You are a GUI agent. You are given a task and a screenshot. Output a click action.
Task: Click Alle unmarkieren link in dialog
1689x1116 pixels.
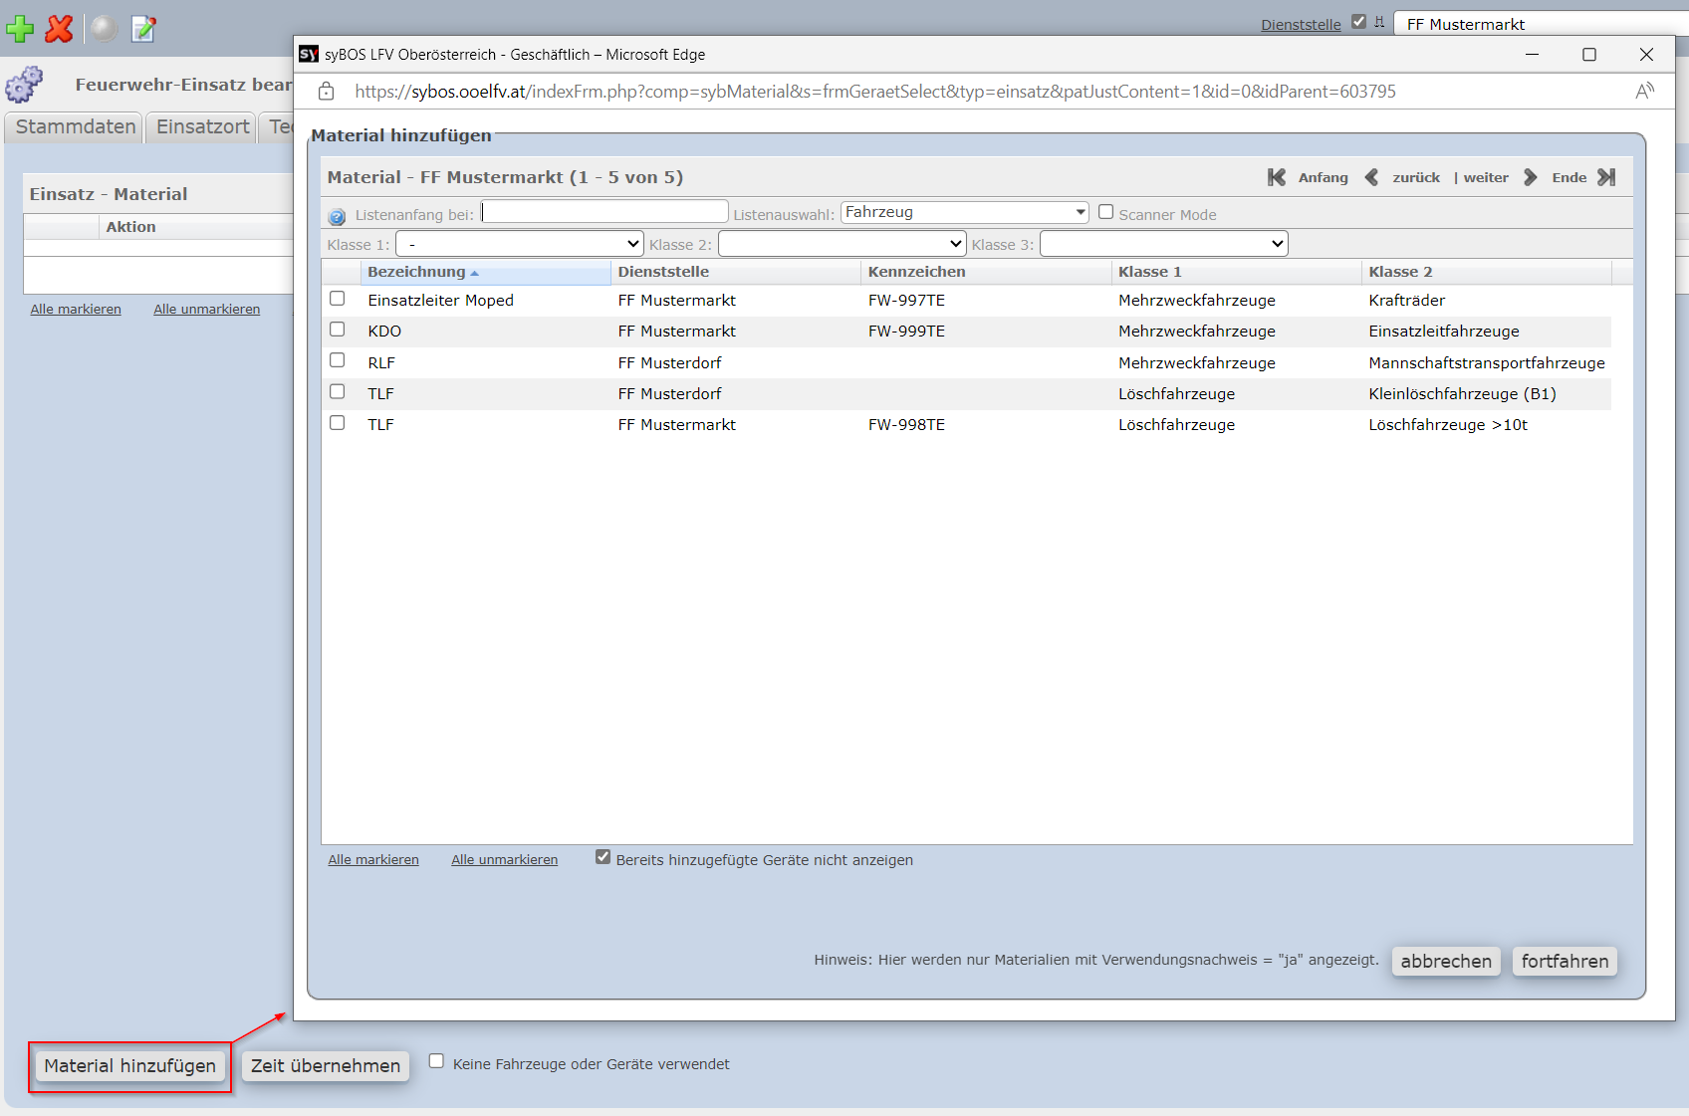pos(504,860)
